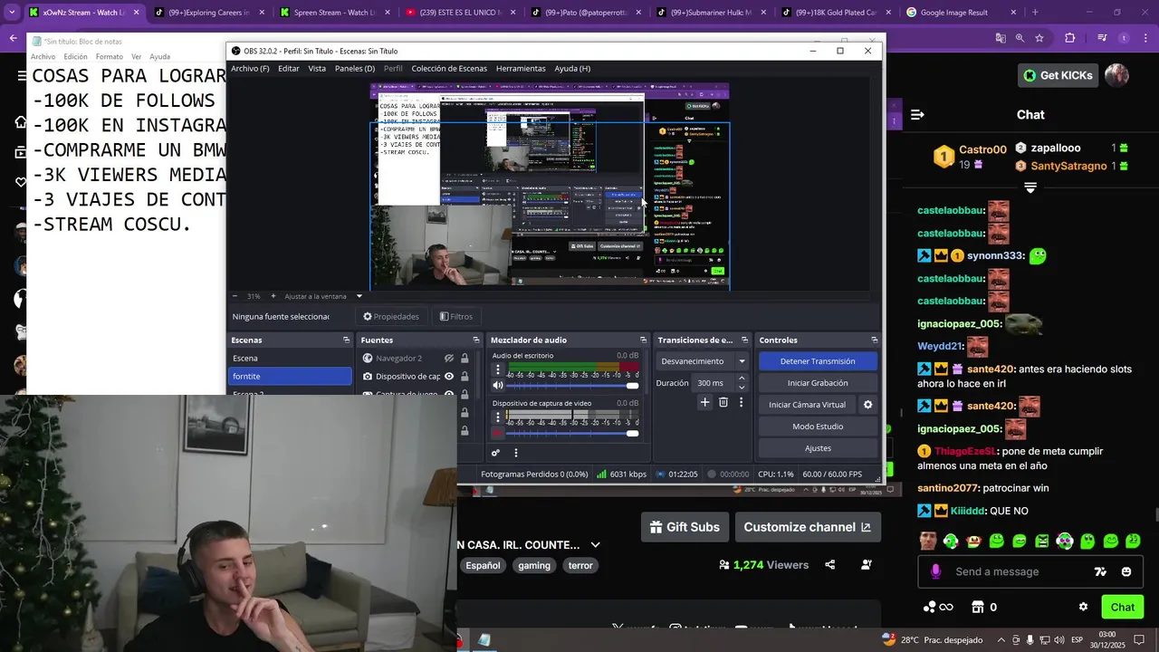Zoom in the OBS preview
Viewport: 1159px width, 652px height.
273,296
